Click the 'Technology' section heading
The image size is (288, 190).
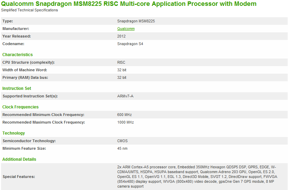pyautogui.click(x=13, y=133)
